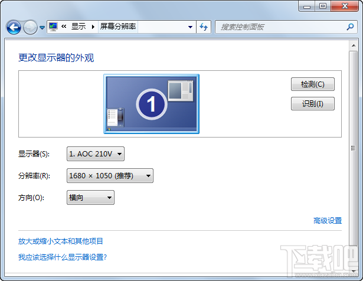This screenshot has width=363, height=281.
Task: Open 放大或缩小文本和其他项目 link
Action: coord(60,241)
